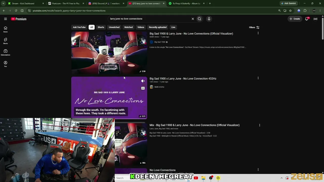The width and height of the screenshot is (324, 182).
Task: Open the zoom magnifier in the address bar
Action: click(x=279, y=11)
